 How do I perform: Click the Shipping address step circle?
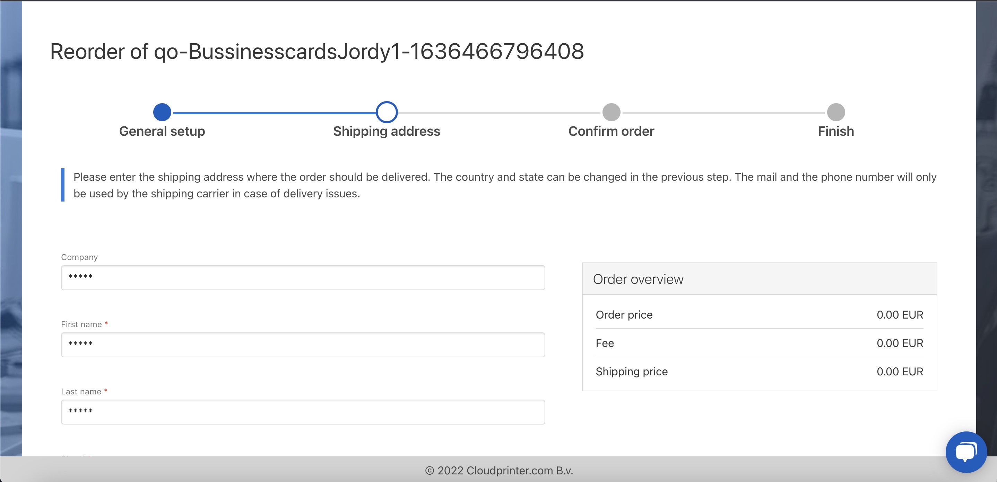point(387,112)
